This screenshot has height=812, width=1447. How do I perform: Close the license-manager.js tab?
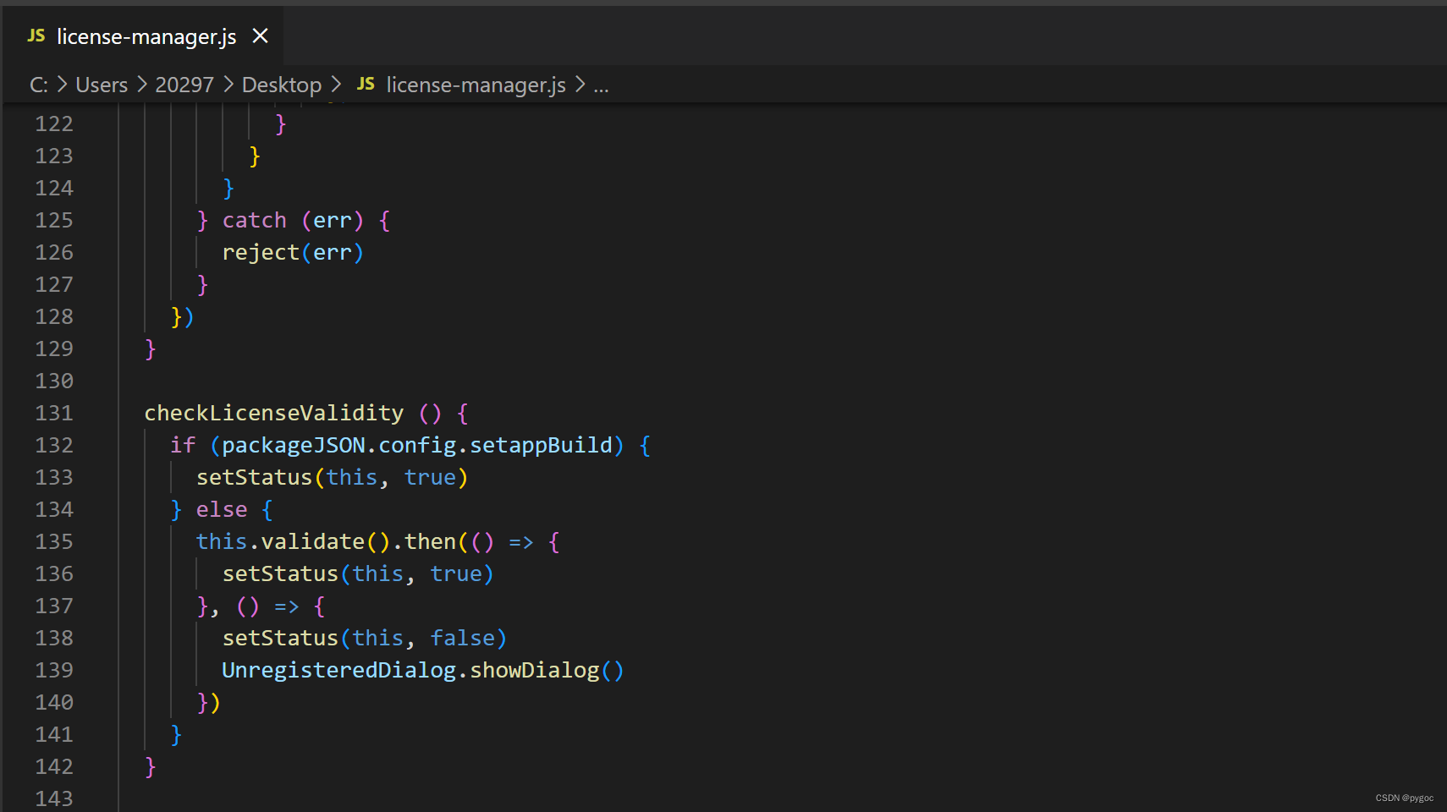(x=261, y=36)
